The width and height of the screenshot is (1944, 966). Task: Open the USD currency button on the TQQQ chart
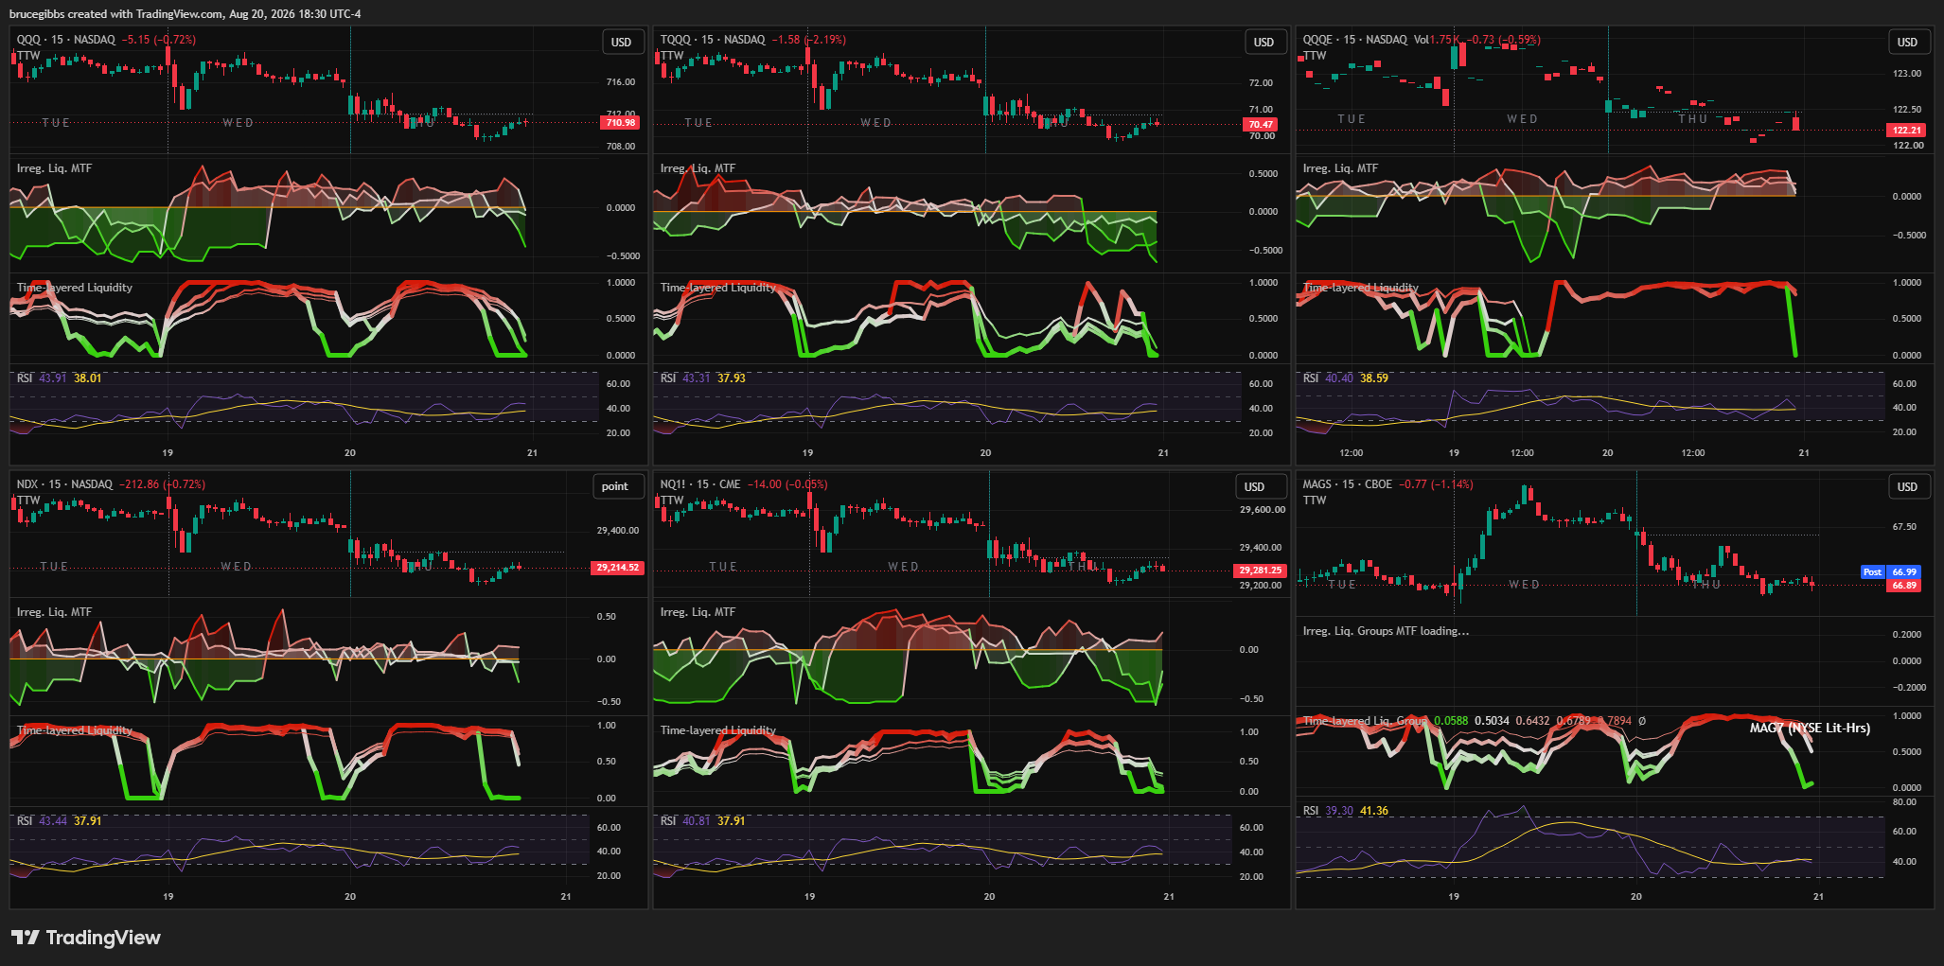click(x=1264, y=42)
